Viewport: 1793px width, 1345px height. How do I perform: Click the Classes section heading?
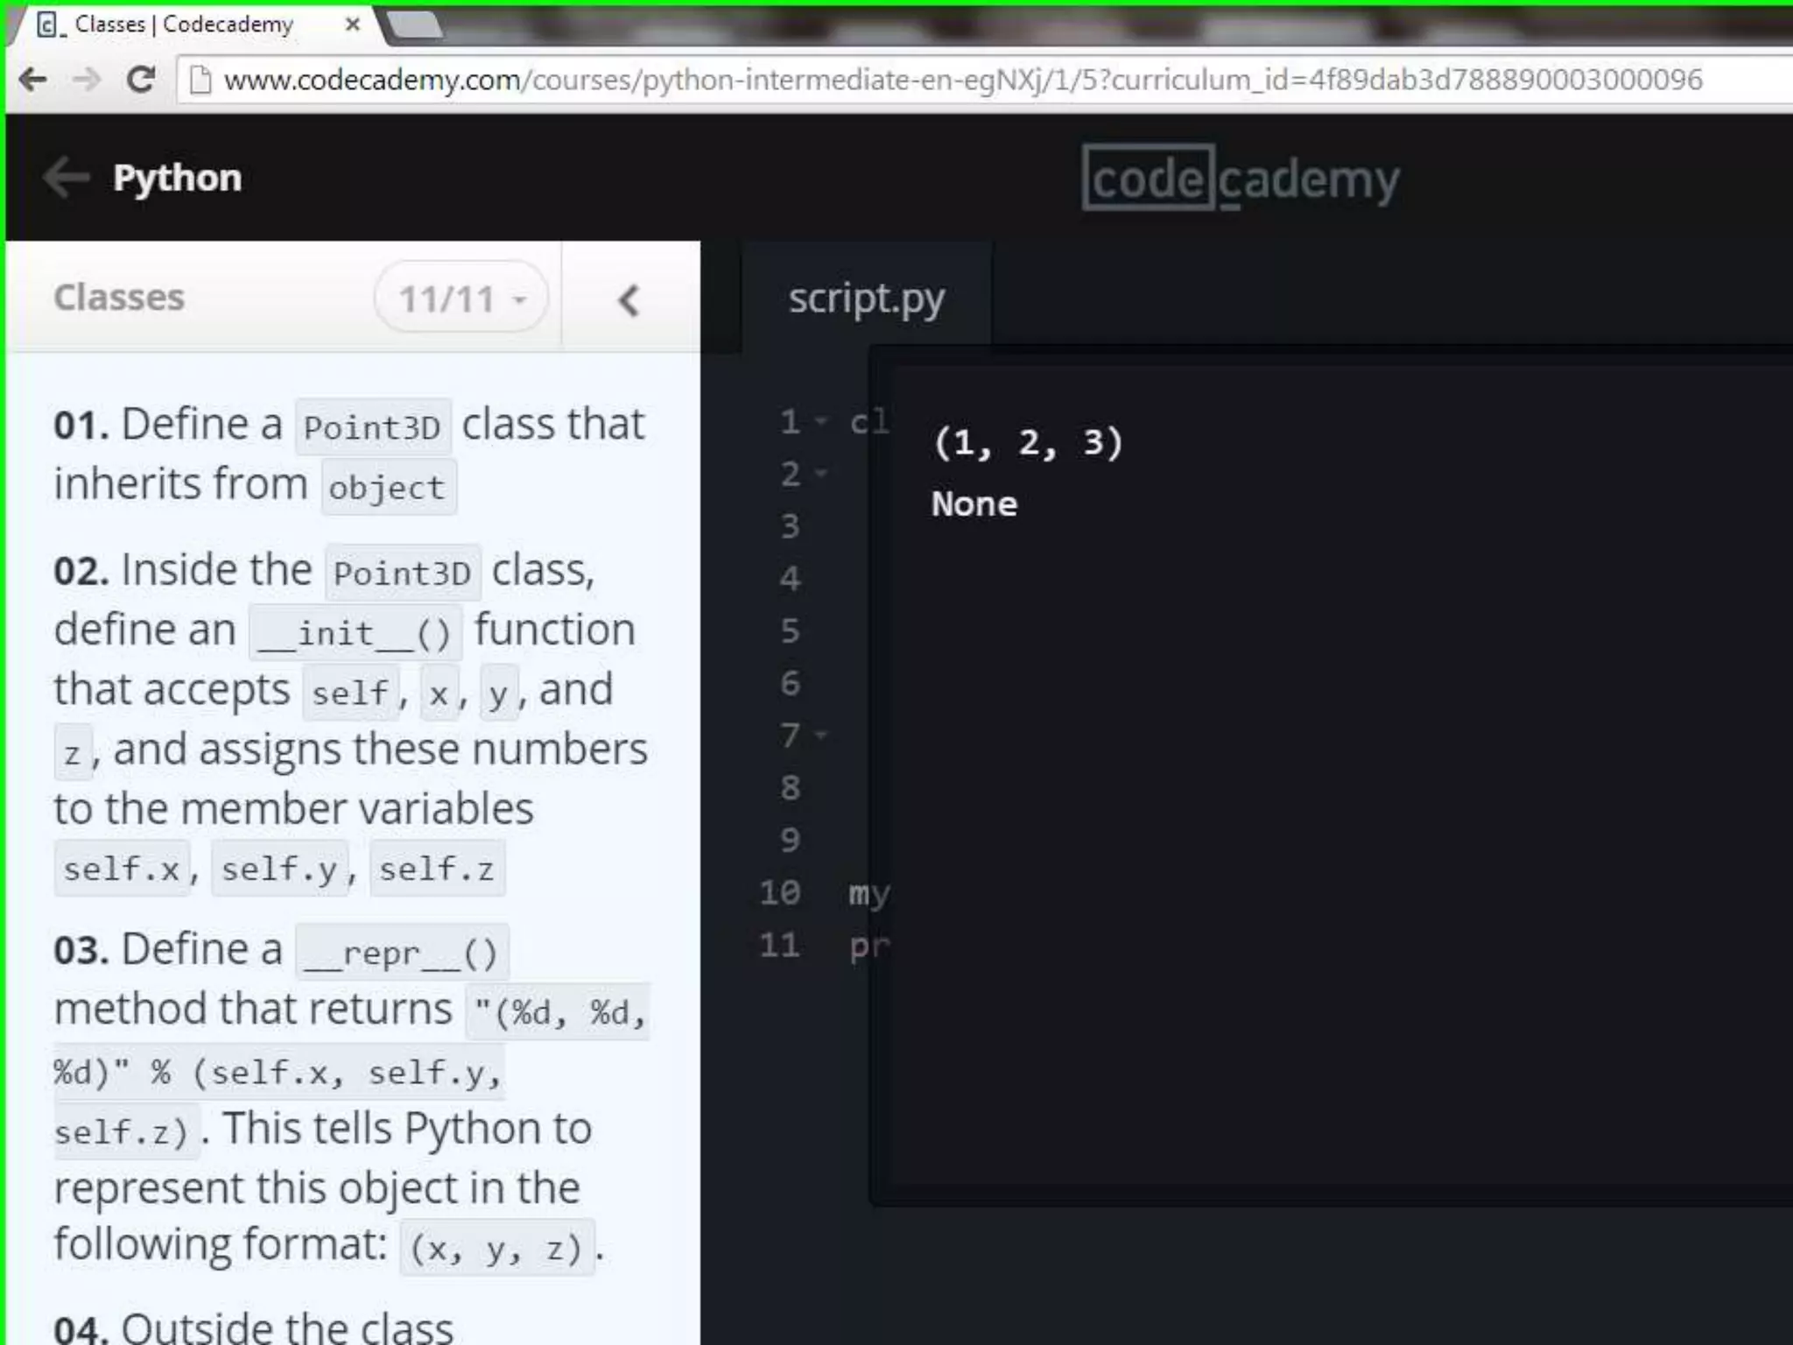(119, 298)
